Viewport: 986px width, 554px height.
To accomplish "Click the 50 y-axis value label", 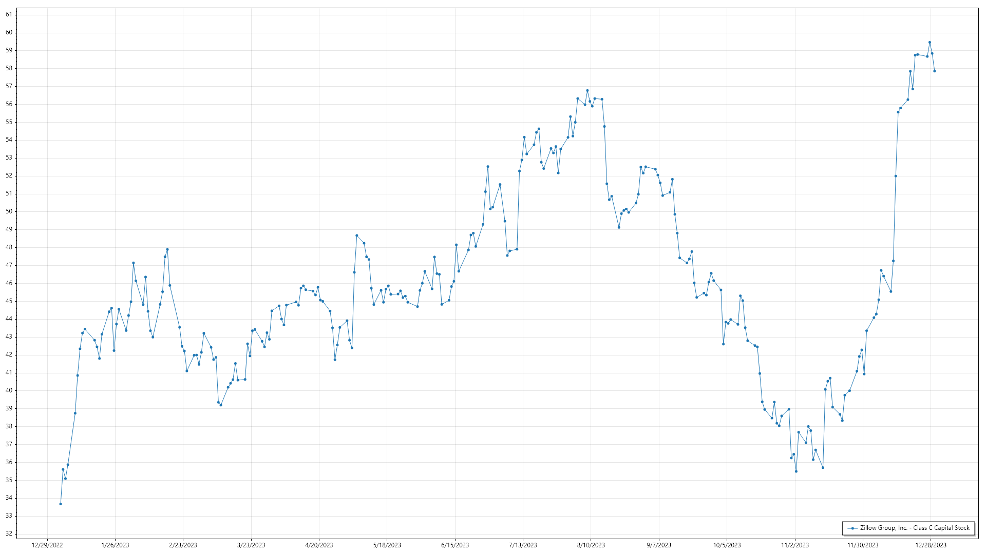I will (9, 211).
